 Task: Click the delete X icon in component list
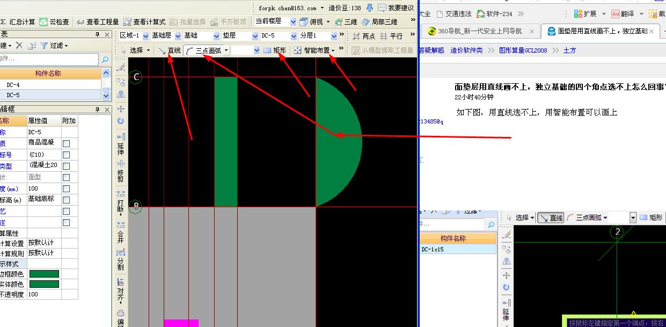click(19, 46)
